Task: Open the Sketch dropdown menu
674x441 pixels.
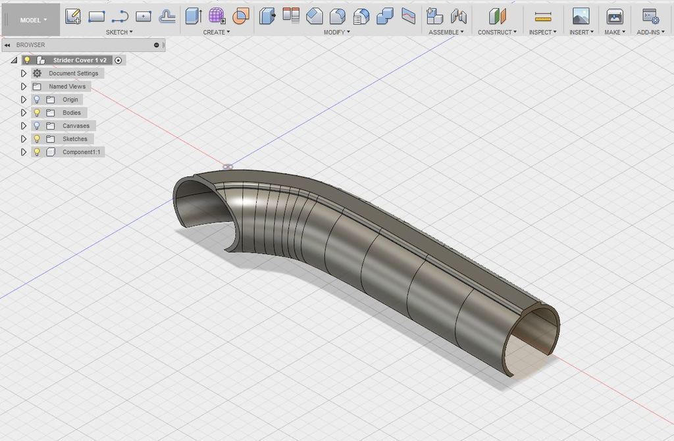Action: click(118, 31)
